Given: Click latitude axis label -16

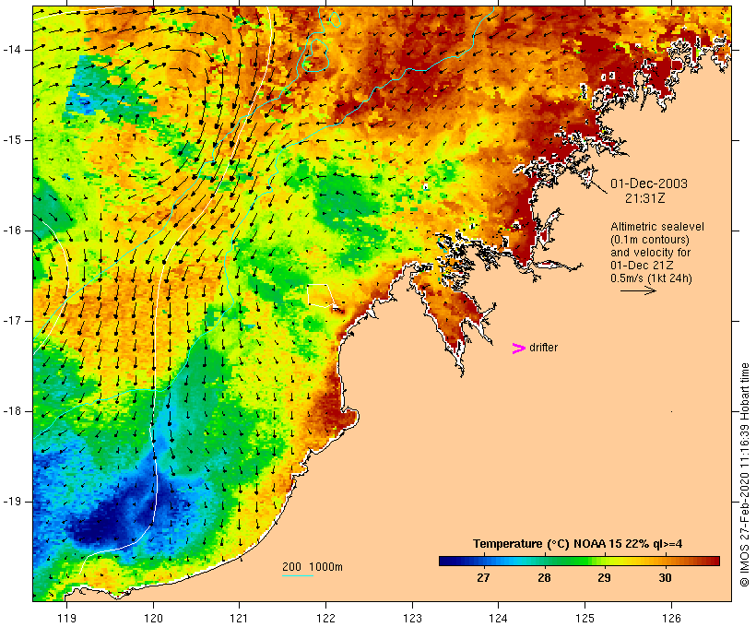Looking at the screenshot, I should (x=12, y=231).
